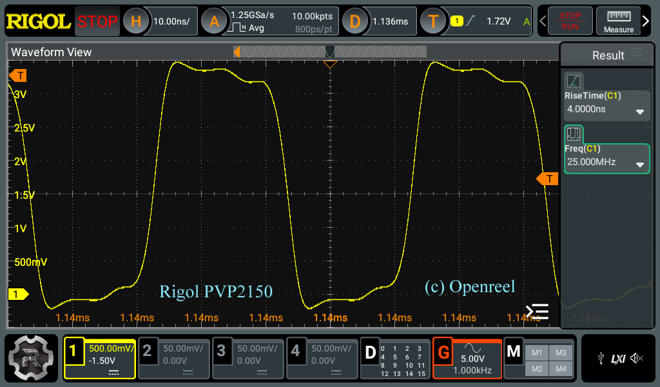Click the Avg acquisition mode label
The width and height of the screenshot is (660, 387).
click(x=257, y=28)
